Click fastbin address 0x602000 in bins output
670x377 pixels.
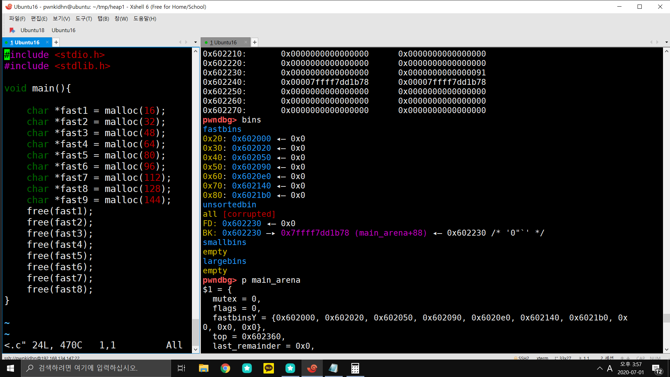click(252, 139)
